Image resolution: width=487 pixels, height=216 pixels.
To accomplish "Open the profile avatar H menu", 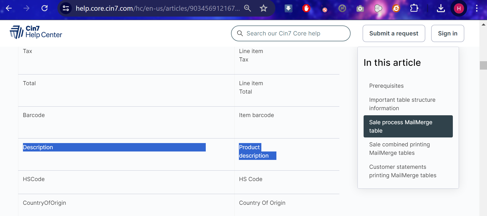I will coord(459,8).
